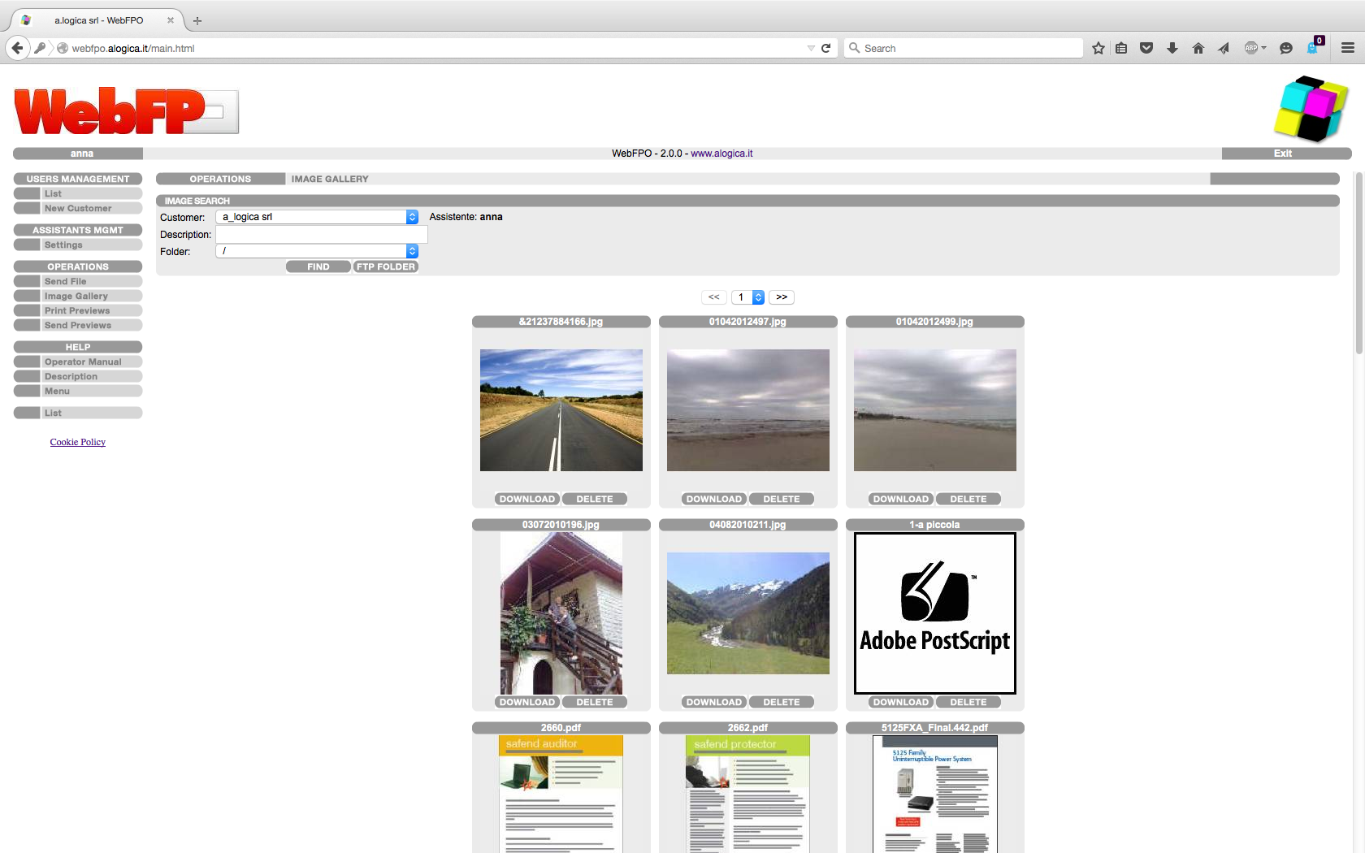Open the downloads arrow icon
This screenshot has height=853, width=1365.
point(1172,48)
